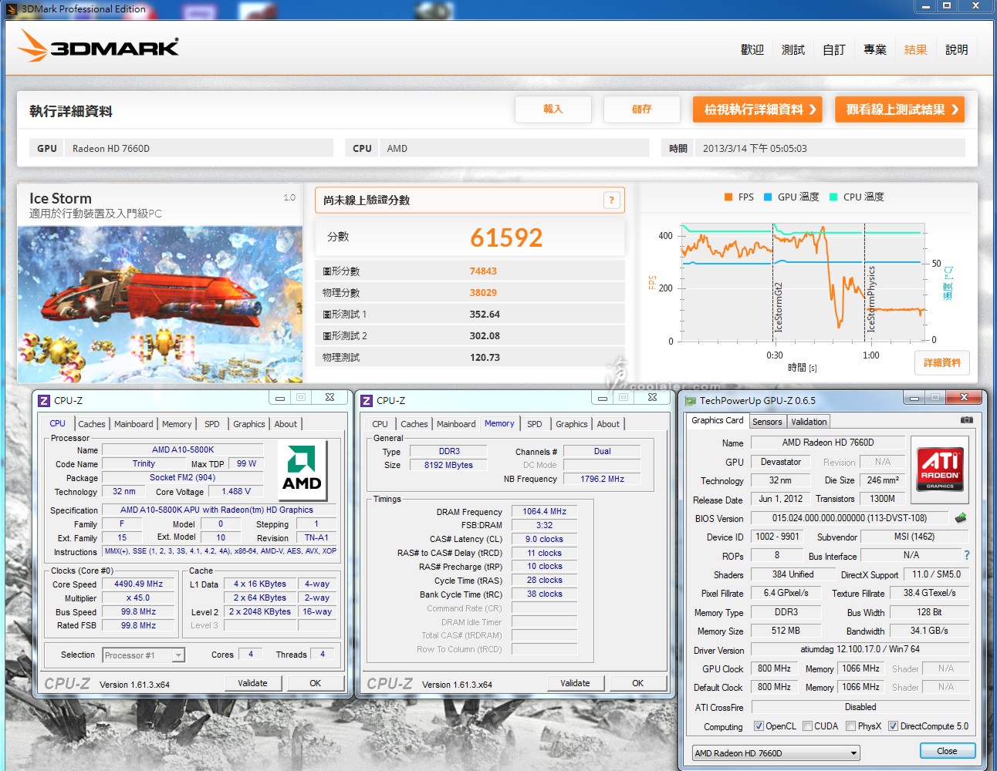The image size is (997, 771).
Task: Click OK in CPU-Z Memory window
Action: (x=637, y=683)
